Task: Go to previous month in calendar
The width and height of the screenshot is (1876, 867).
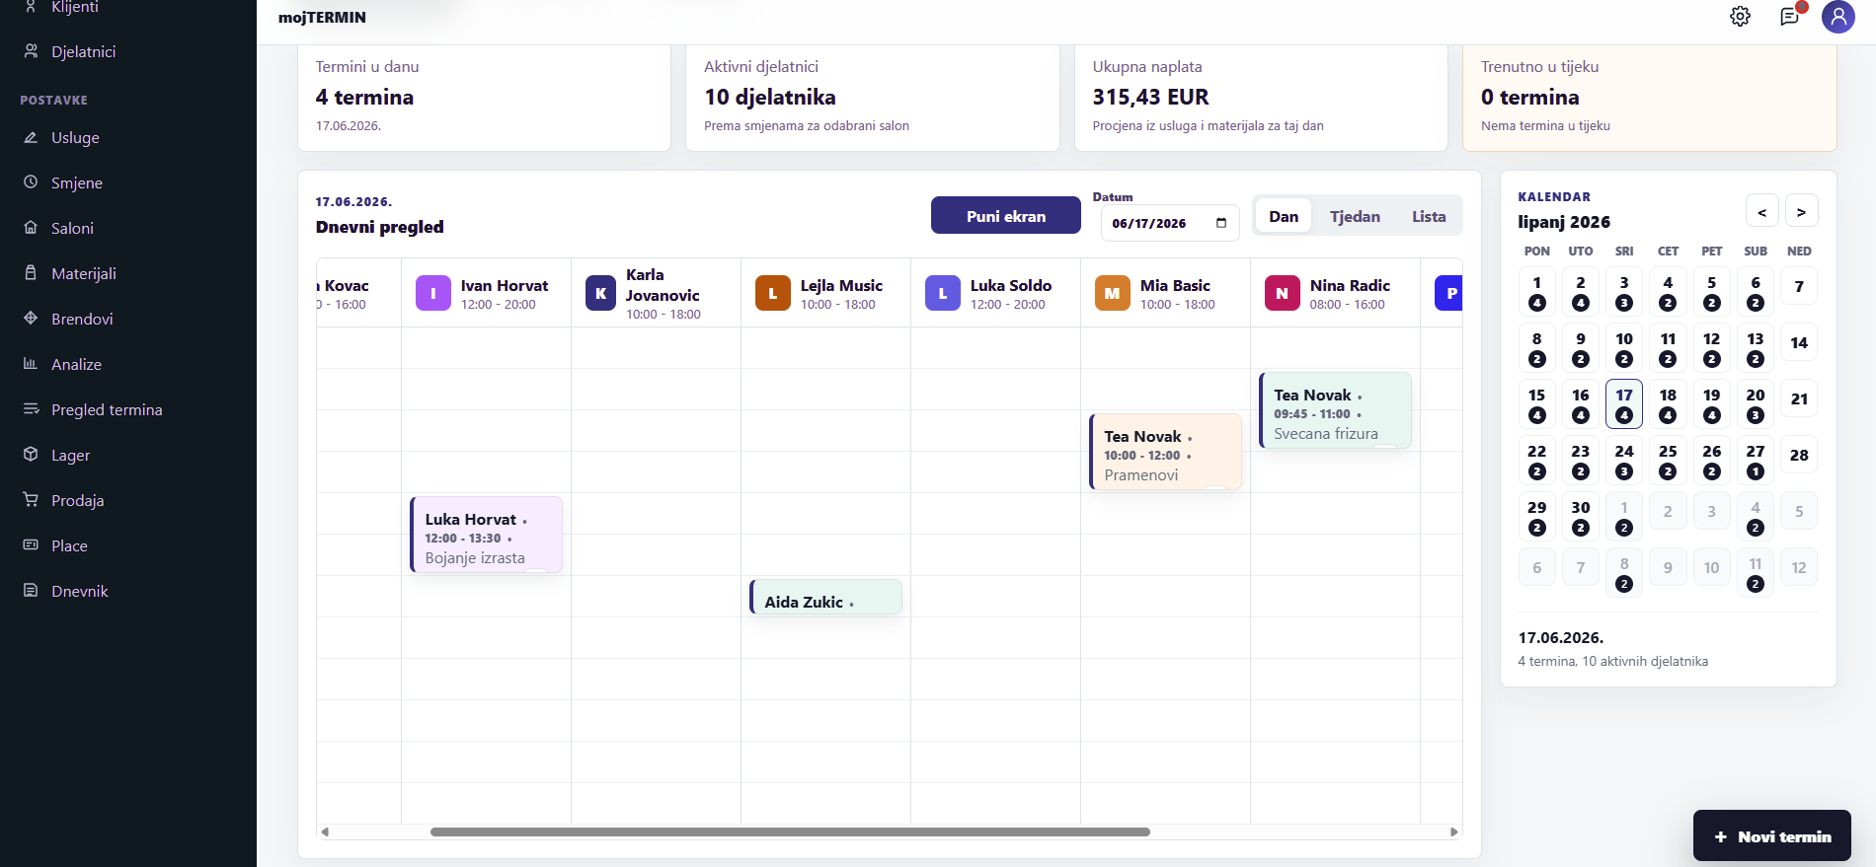Action: (x=1761, y=211)
